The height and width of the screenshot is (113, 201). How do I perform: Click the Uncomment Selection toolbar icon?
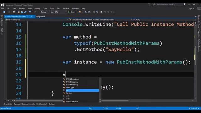point(90,12)
